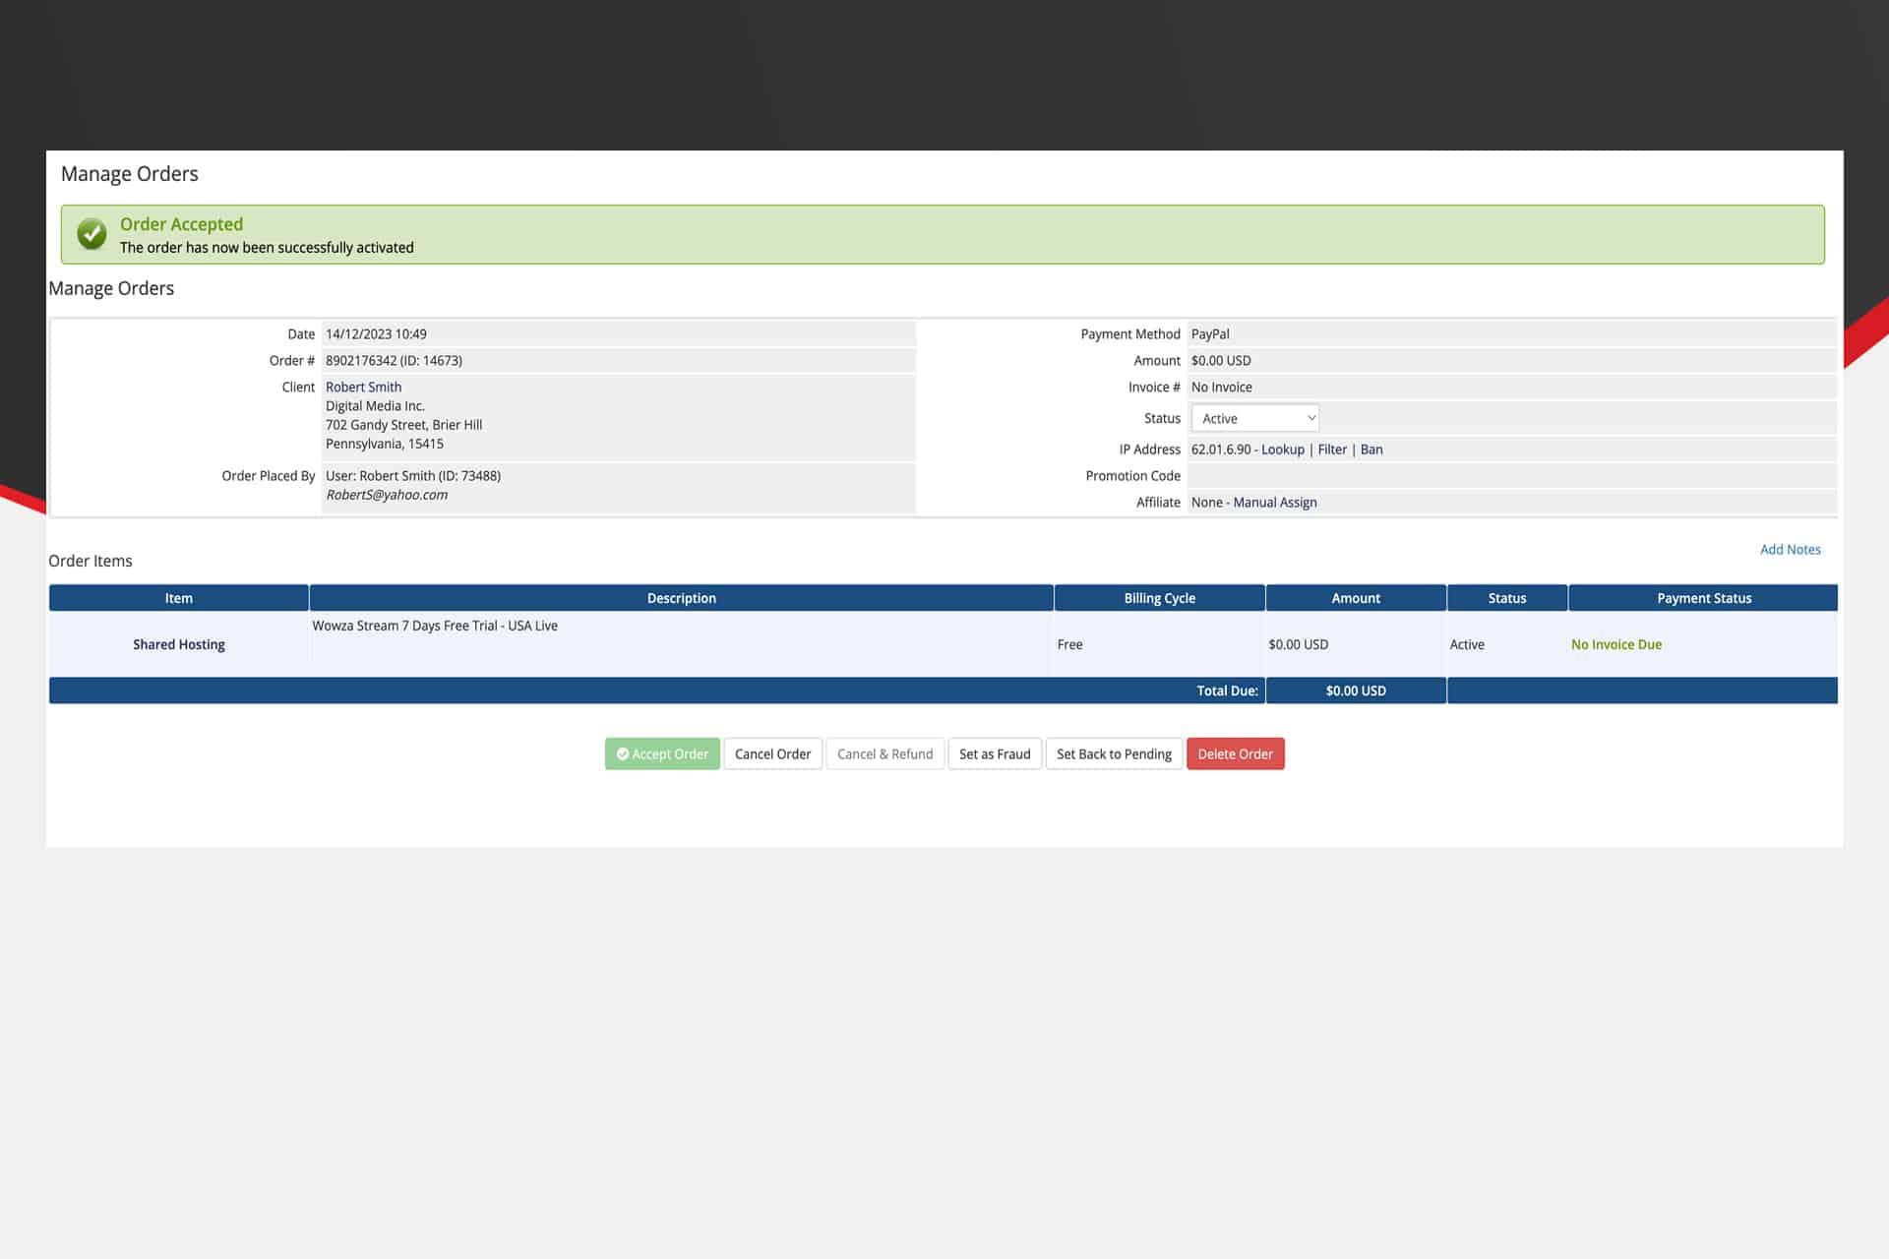Click the green Order Accepted checkmark icon

tap(91, 234)
